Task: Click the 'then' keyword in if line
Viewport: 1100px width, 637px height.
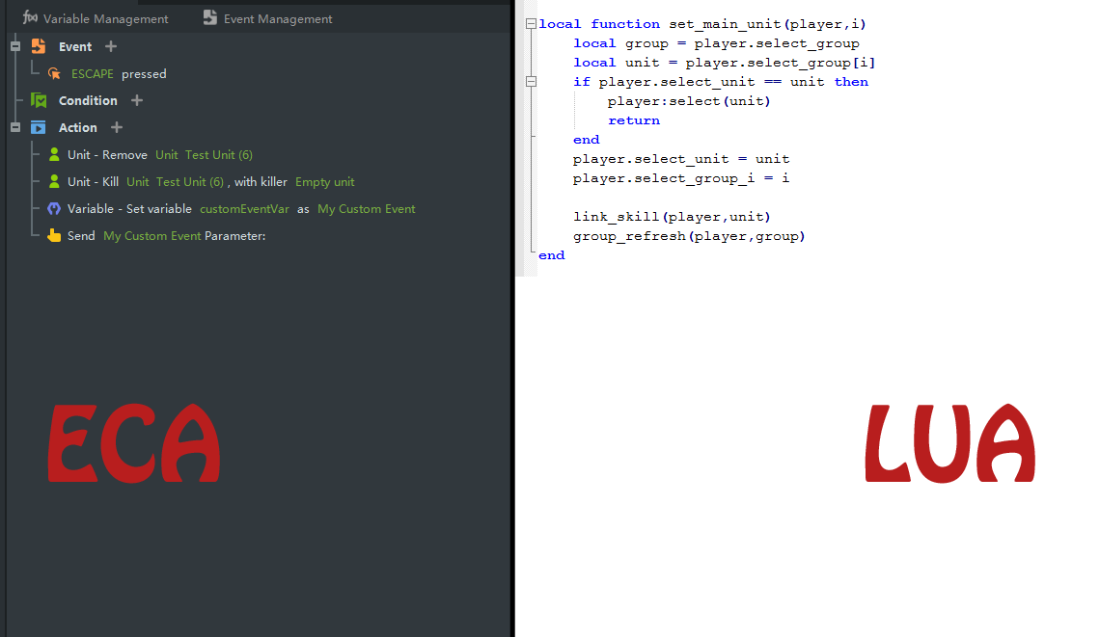Action: tap(851, 82)
